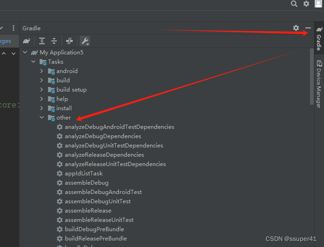324x247 pixels.
Task: Click gear icon beside appIdListTask
Action: [x=60, y=174]
